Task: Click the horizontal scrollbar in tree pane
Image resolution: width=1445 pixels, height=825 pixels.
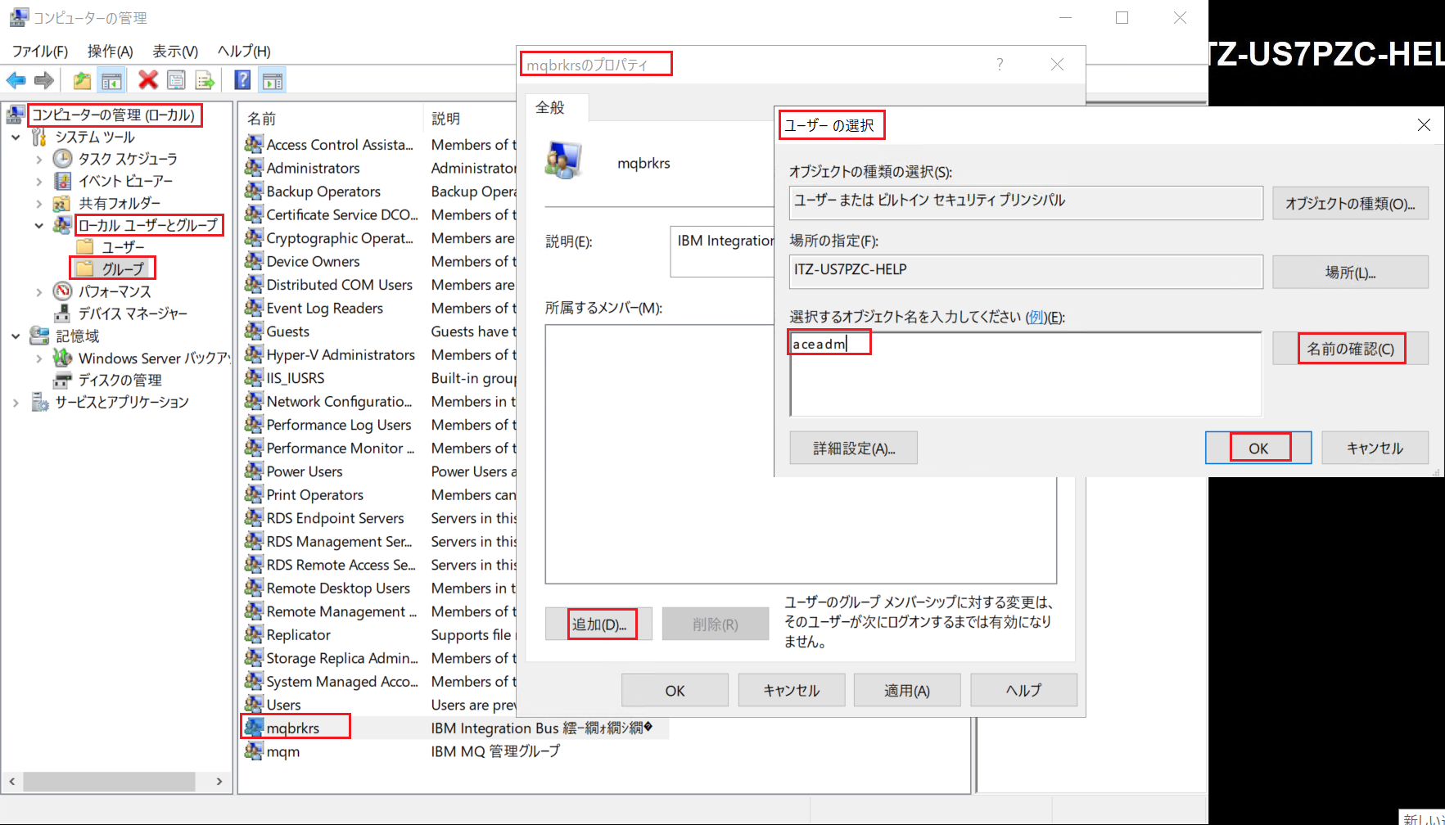Action: [110, 781]
